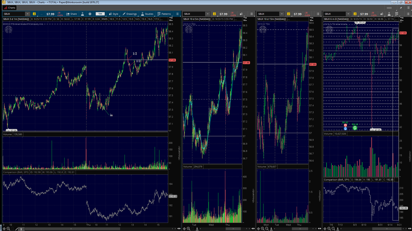Screen dimensions: 412x231
Task: Zoom in using magnifier under 1m chart
Action: tap(8, 229)
